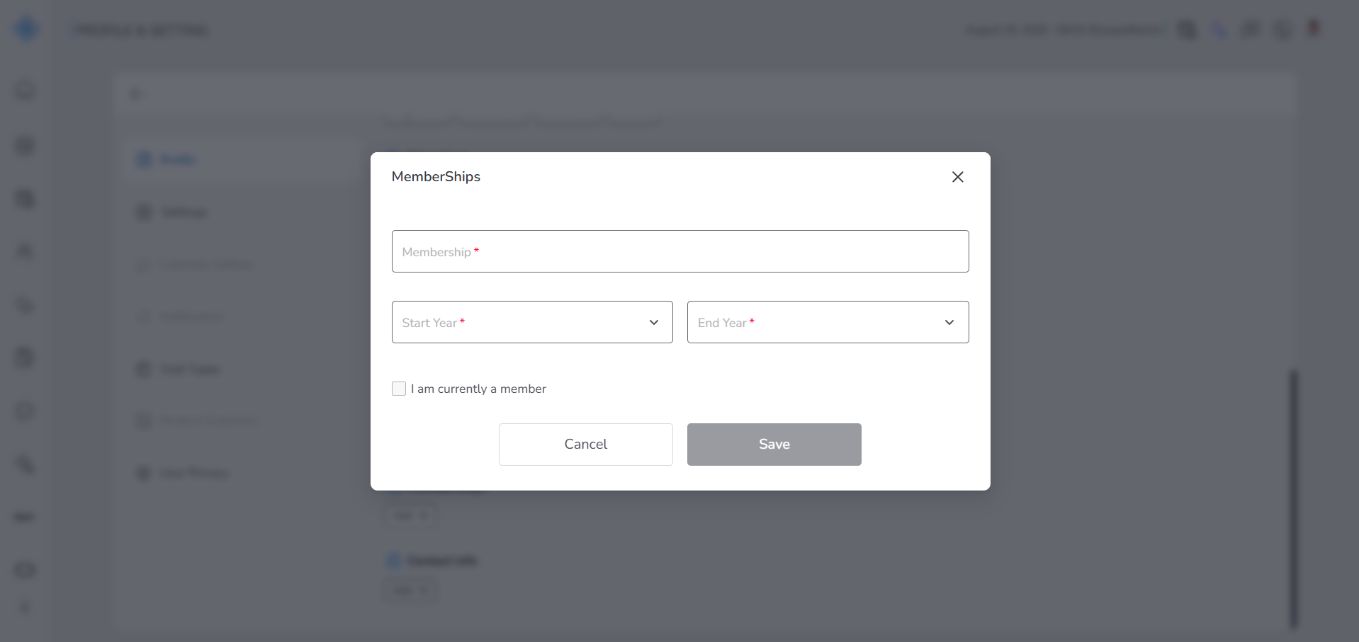Click the red icon in the top-right header
Screen dimensions: 1359x642
(1314, 28)
